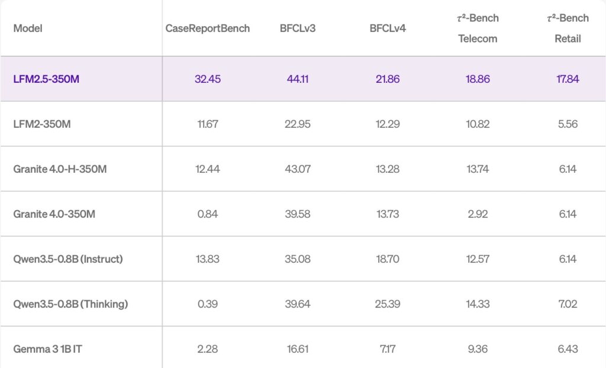Click the τ²-Bench Retail column header
The height and width of the screenshot is (368, 606).
(568, 28)
